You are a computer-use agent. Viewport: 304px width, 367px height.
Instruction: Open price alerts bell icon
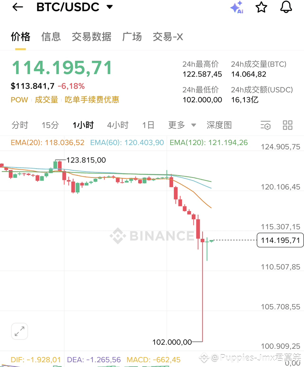[x=286, y=7]
